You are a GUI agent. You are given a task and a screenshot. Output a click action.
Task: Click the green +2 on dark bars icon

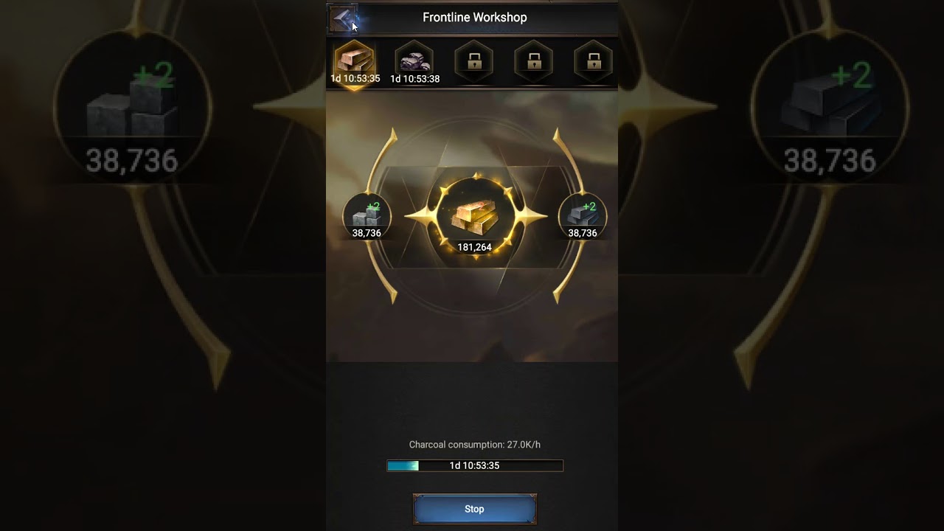(589, 207)
